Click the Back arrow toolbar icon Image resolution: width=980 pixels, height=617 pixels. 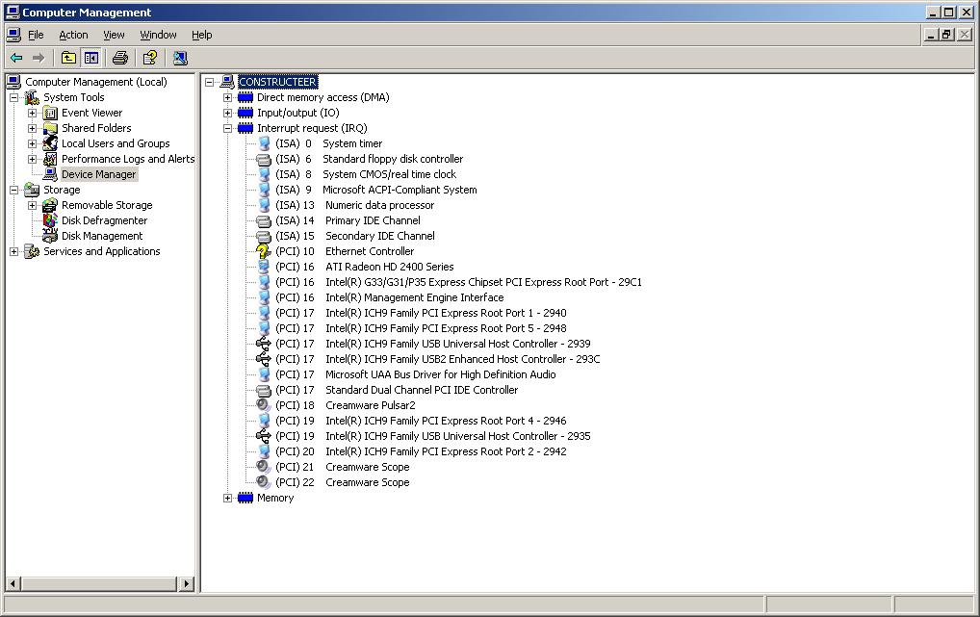pyautogui.click(x=17, y=58)
